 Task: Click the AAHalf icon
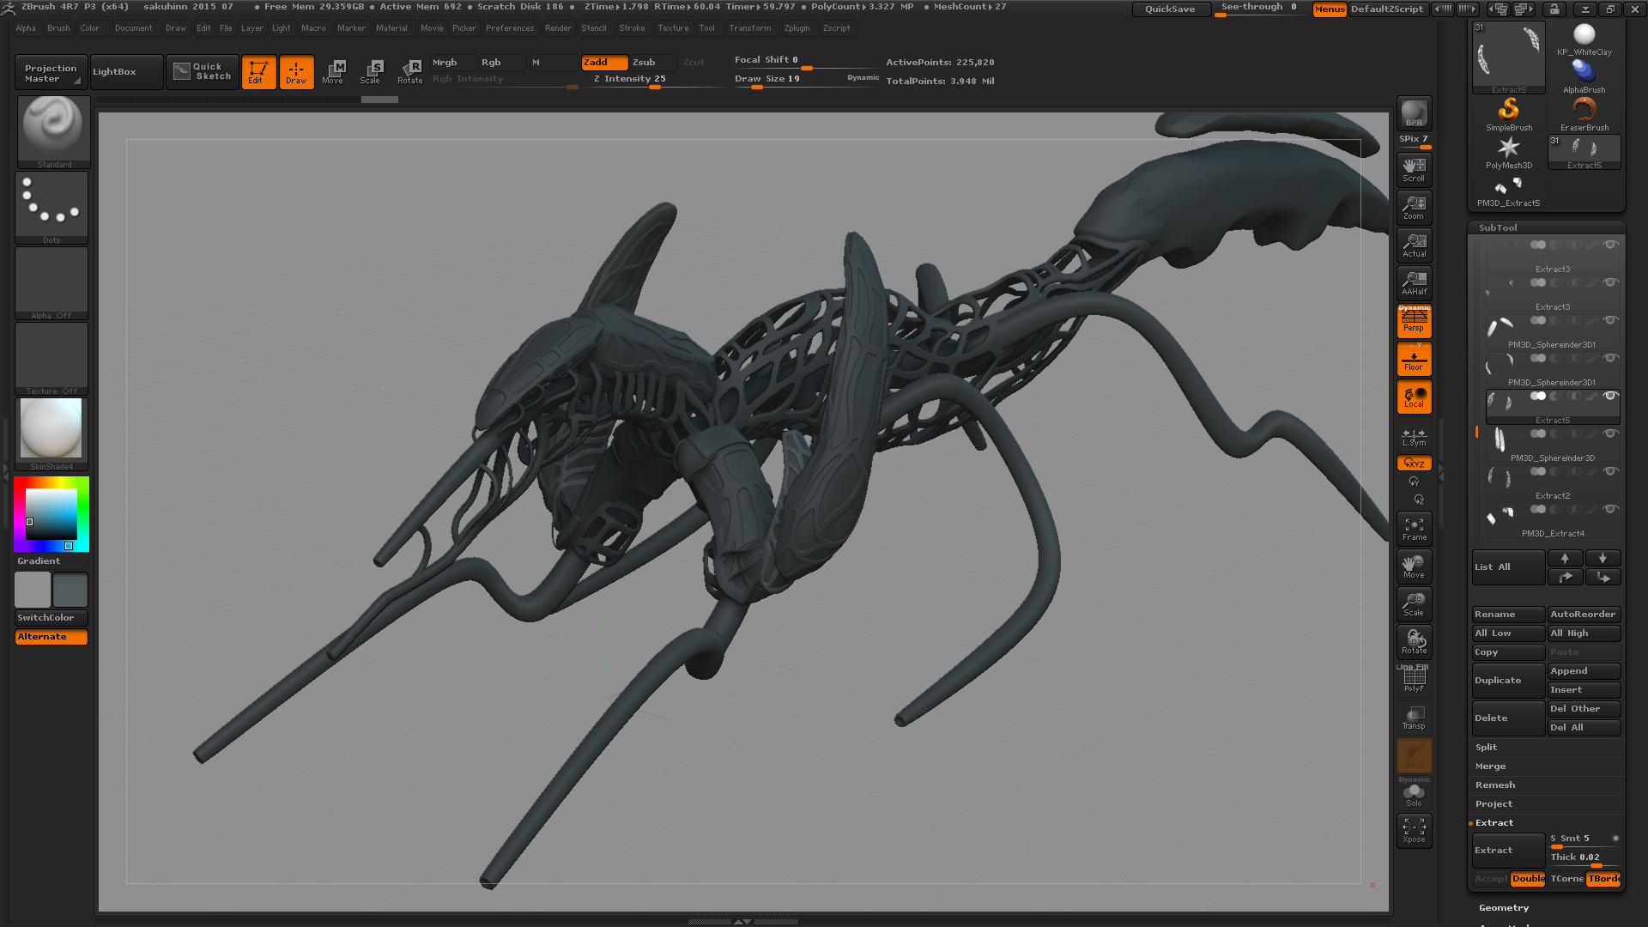pyautogui.click(x=1414, y=282)
